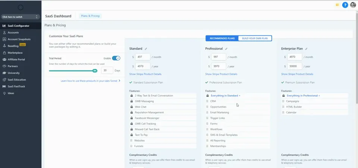
Task: Click the Account Snapshots icon
Action: click(4, 39)
